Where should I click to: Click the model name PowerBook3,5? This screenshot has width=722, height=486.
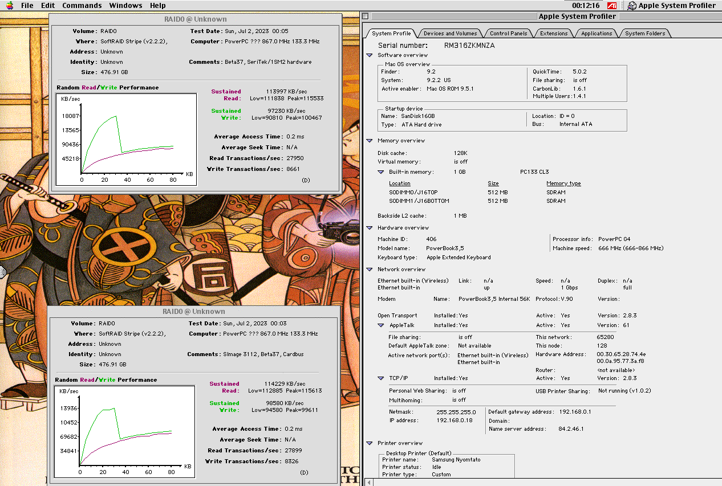445,248
